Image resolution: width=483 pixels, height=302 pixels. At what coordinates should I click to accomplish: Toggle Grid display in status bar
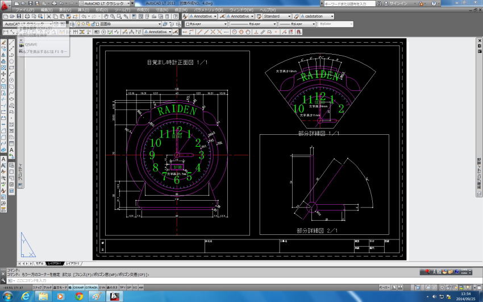[47, 288]
